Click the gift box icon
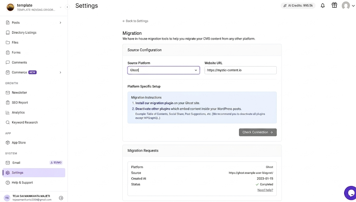The image size is (356, 202). 334,5
